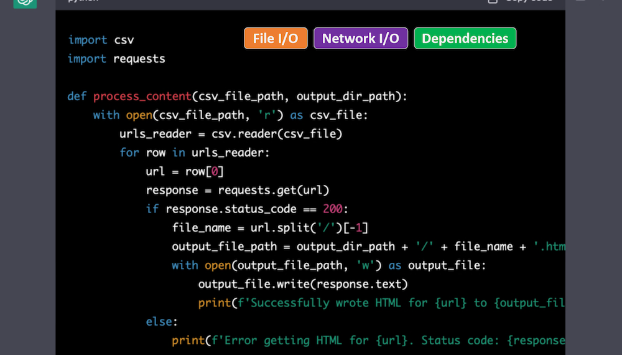Click the 'import requests' code line
This screenshot has width=622, height=355.
click(x=116, y=59)
